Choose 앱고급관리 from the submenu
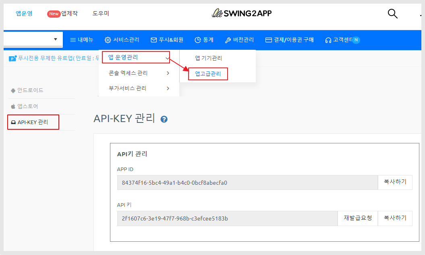Viewport: 425px width, 255px height. (208, 74)
